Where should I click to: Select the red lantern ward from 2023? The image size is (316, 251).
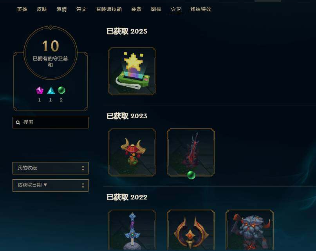(x=132, y=152)
